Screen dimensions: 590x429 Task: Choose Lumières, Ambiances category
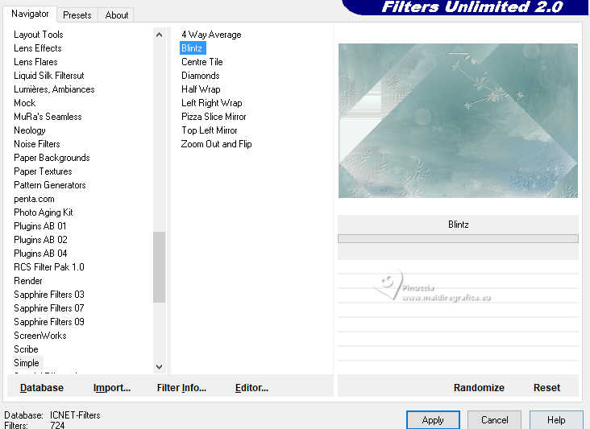coord(54,89)
